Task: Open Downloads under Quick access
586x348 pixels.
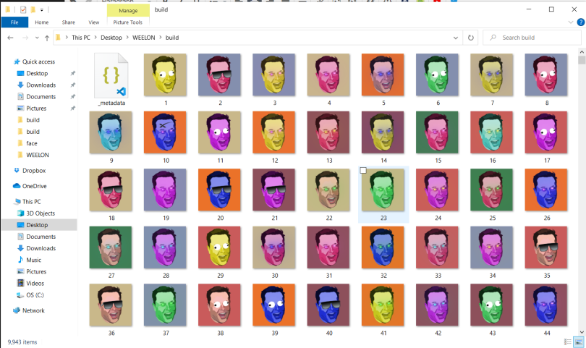Action: pyautogui.click(x=37, y=85)
